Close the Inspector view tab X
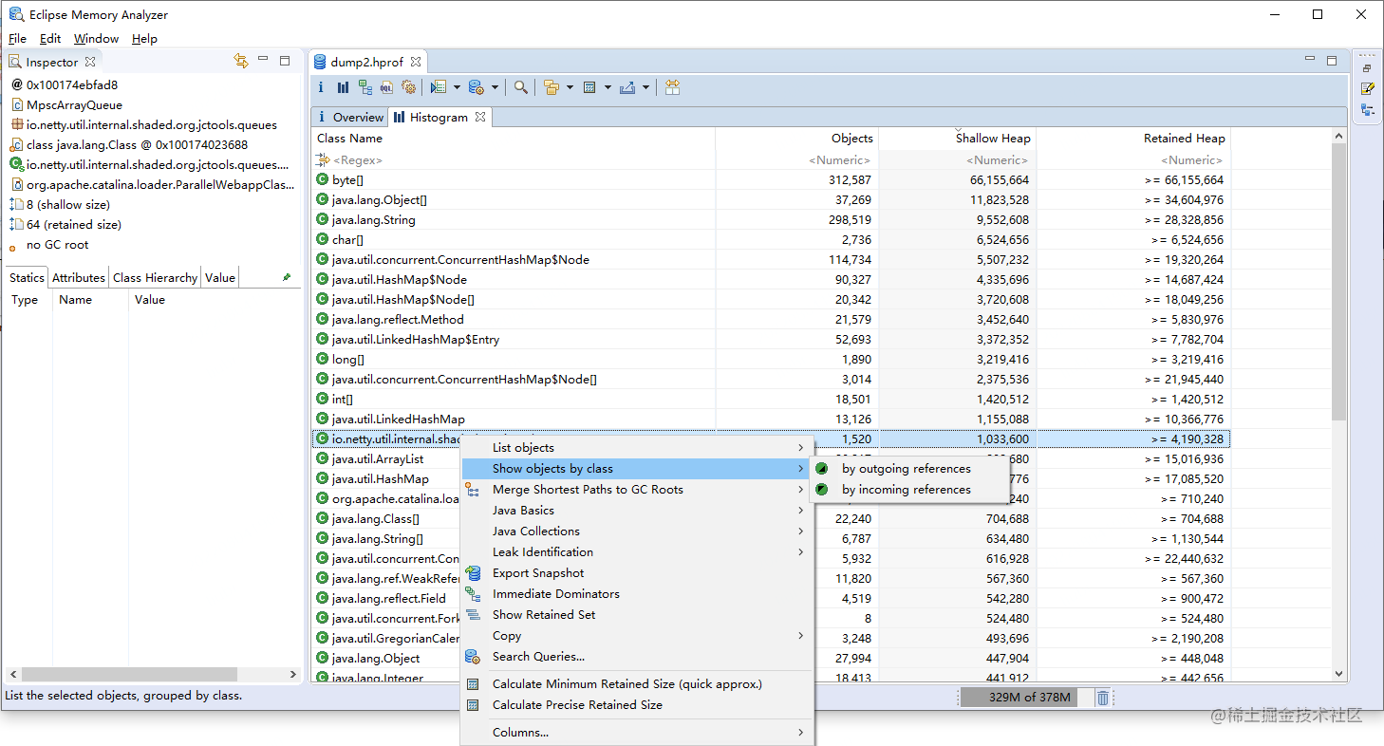Viewport: 1384px width, 746px height. (x=90, y=62)
